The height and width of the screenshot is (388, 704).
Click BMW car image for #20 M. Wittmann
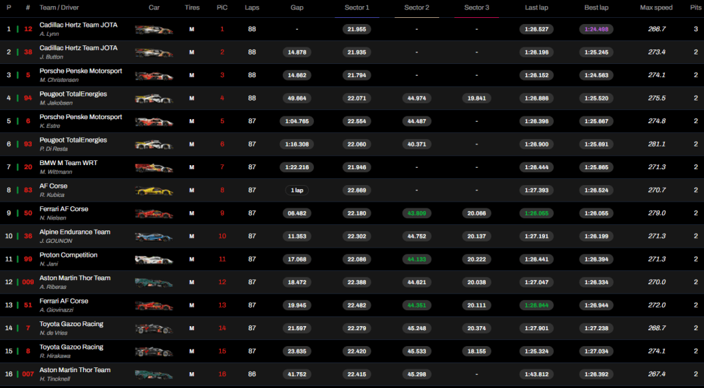(154, 167)
